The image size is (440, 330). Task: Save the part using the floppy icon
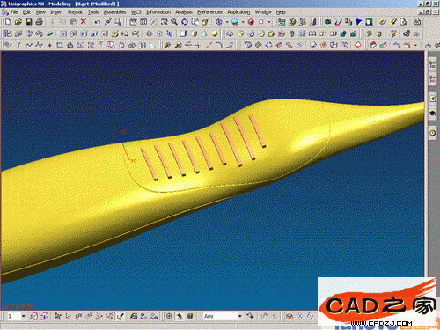tap(28, 22)
